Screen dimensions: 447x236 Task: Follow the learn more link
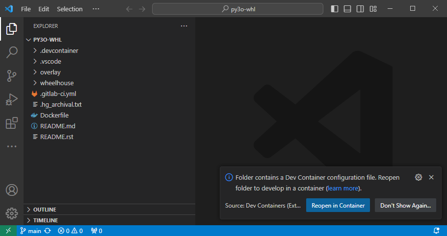click(x=343, y=188)
